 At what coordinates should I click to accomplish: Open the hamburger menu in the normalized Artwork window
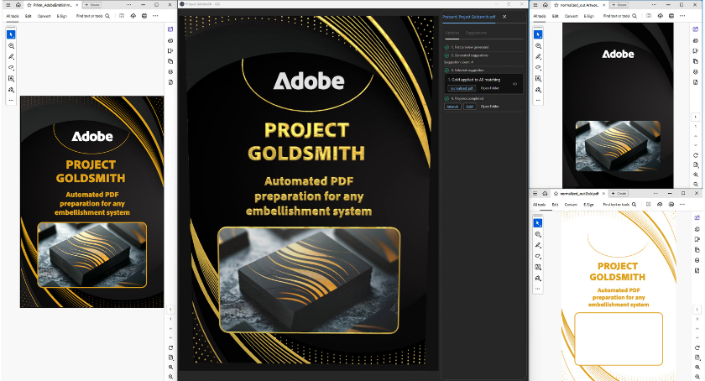(535, 5)
